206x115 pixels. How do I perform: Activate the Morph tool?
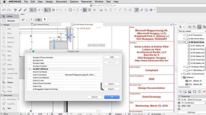(x=10, y=78)
